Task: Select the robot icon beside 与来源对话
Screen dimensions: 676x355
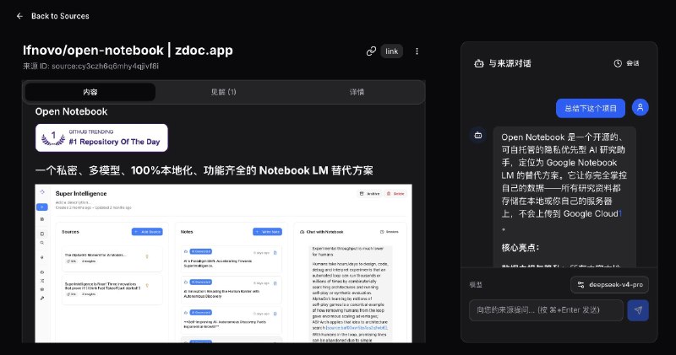Action: click(478, 64)
